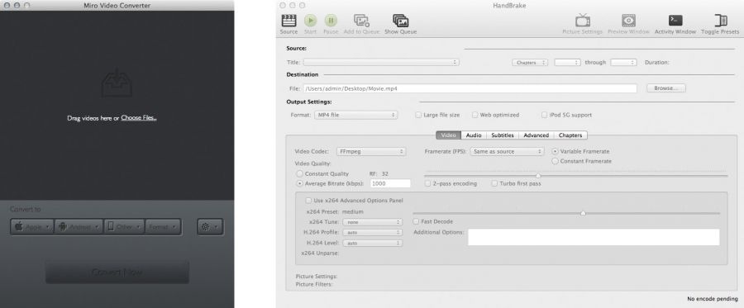
Task: Open the Apple devices menu in Miro
Action: click(x=31, y=227)
